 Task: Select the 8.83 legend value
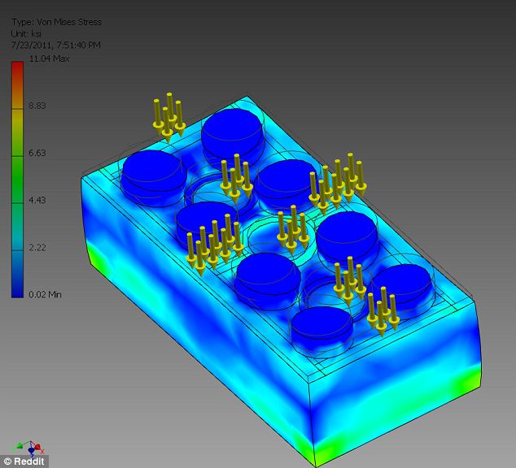click(37, 106)
